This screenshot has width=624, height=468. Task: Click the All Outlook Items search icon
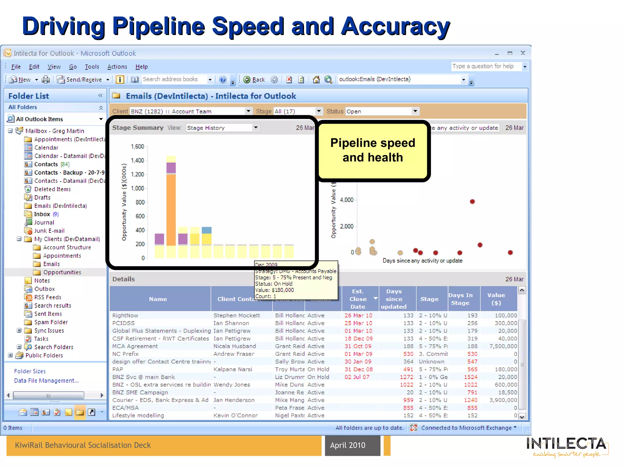click(x=10, y=119)
